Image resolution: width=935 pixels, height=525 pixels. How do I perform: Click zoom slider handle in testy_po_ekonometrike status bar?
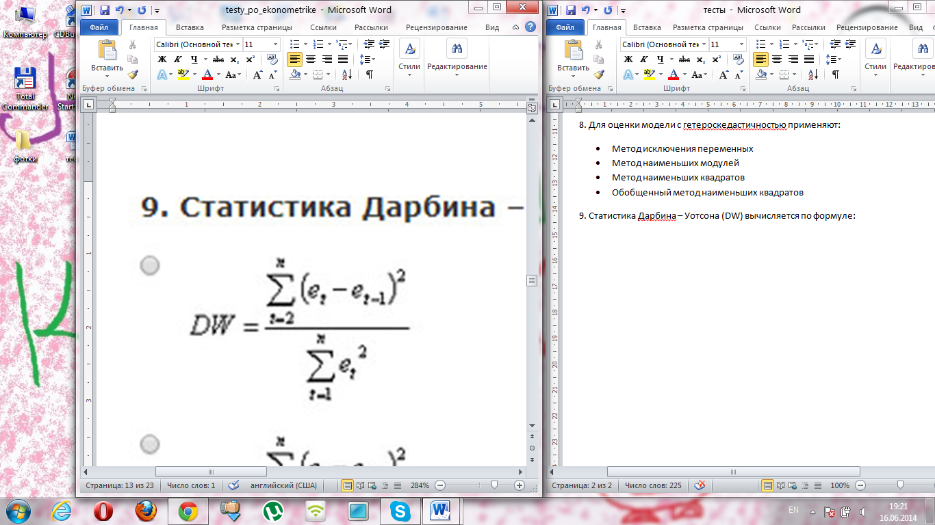494,485
